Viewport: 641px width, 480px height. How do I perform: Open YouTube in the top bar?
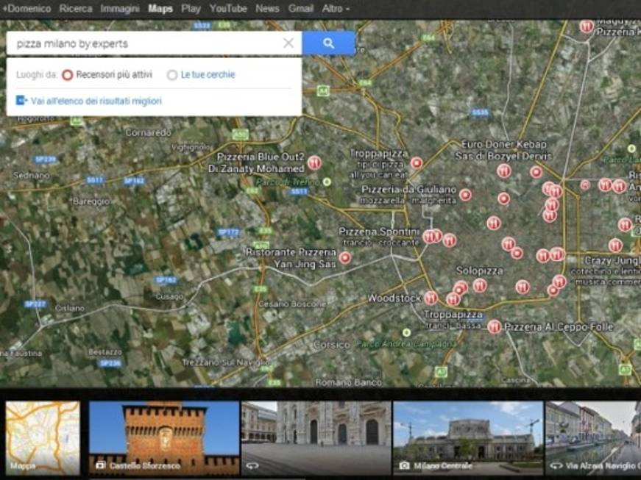click(228, 9)
